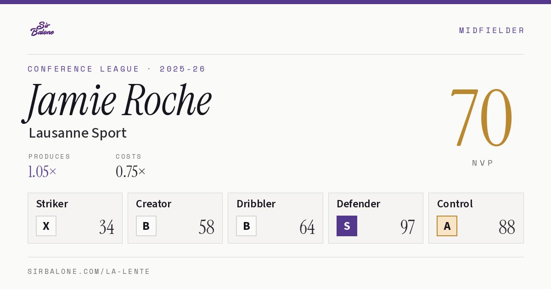Click the X grade badge under Striker
Image resolution: width=551 pixels, height=289 pixels.
[46, 226]
